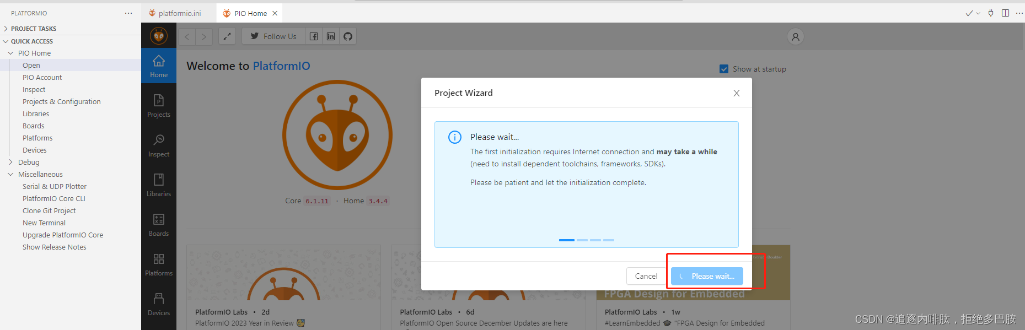Go back with the left arrow button
Screen dimensions: 1025x330
(187, 36)
